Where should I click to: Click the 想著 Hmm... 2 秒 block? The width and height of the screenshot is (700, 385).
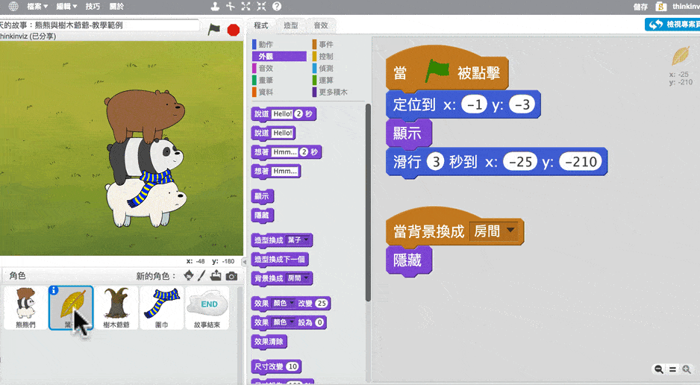point(286,152)
